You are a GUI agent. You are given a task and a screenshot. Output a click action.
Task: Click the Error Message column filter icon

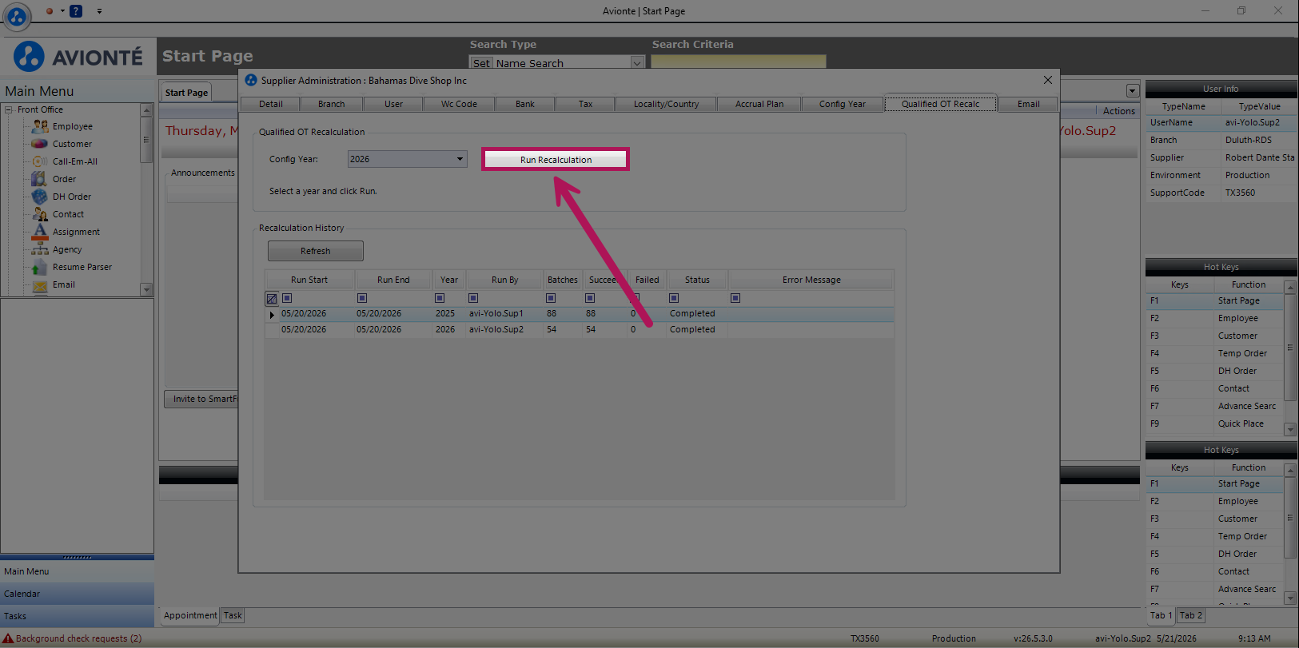(x=735, y=298)
